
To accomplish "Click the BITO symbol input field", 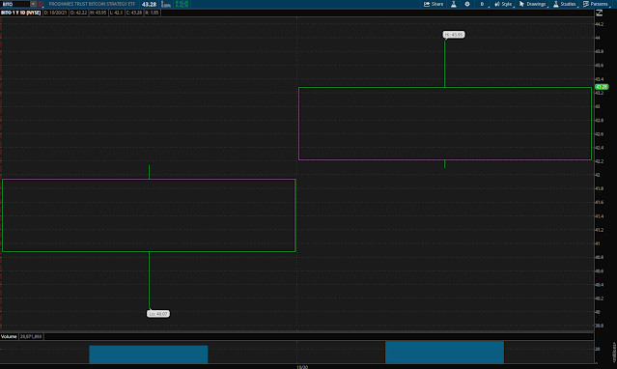I will tap(15, 4).
